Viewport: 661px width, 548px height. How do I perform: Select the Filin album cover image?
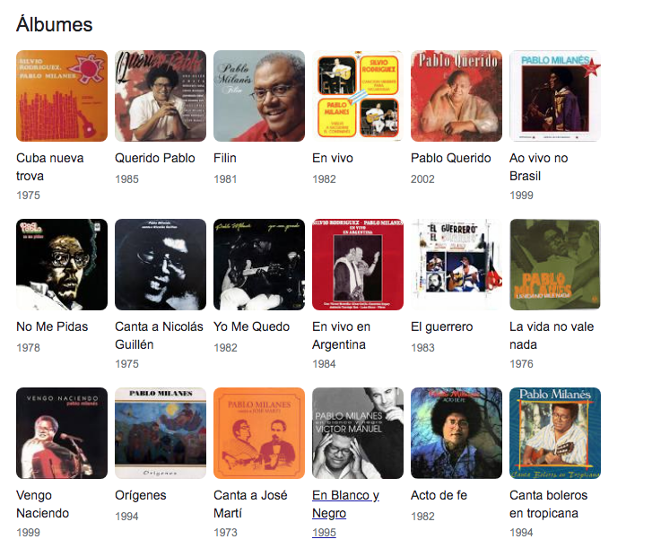coord(259,96)
